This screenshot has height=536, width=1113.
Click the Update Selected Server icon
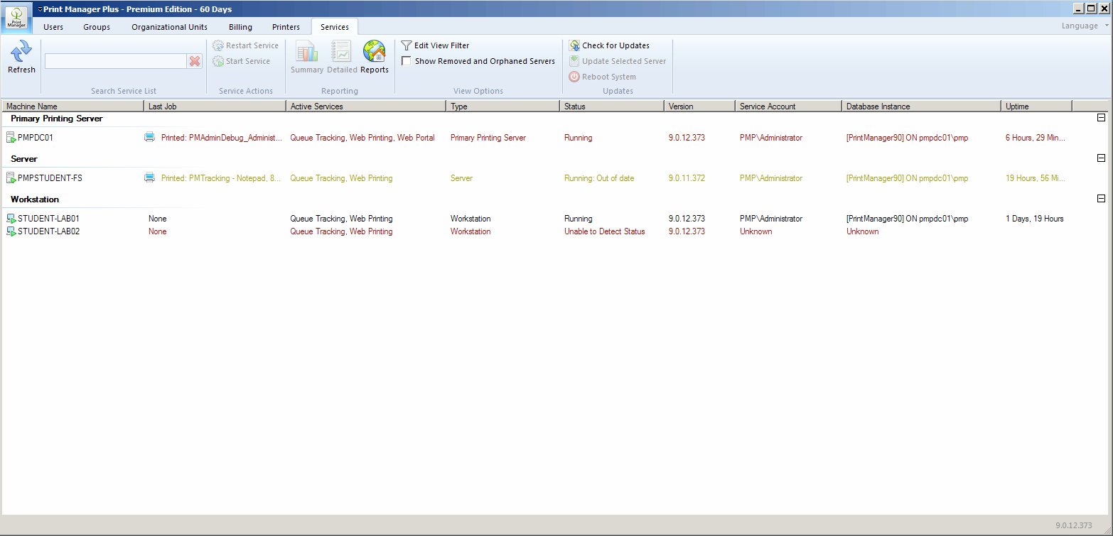574,61
